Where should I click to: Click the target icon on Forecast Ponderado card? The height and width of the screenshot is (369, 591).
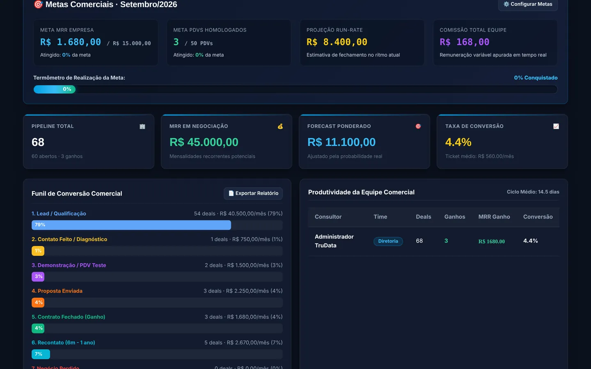[418, 126]
